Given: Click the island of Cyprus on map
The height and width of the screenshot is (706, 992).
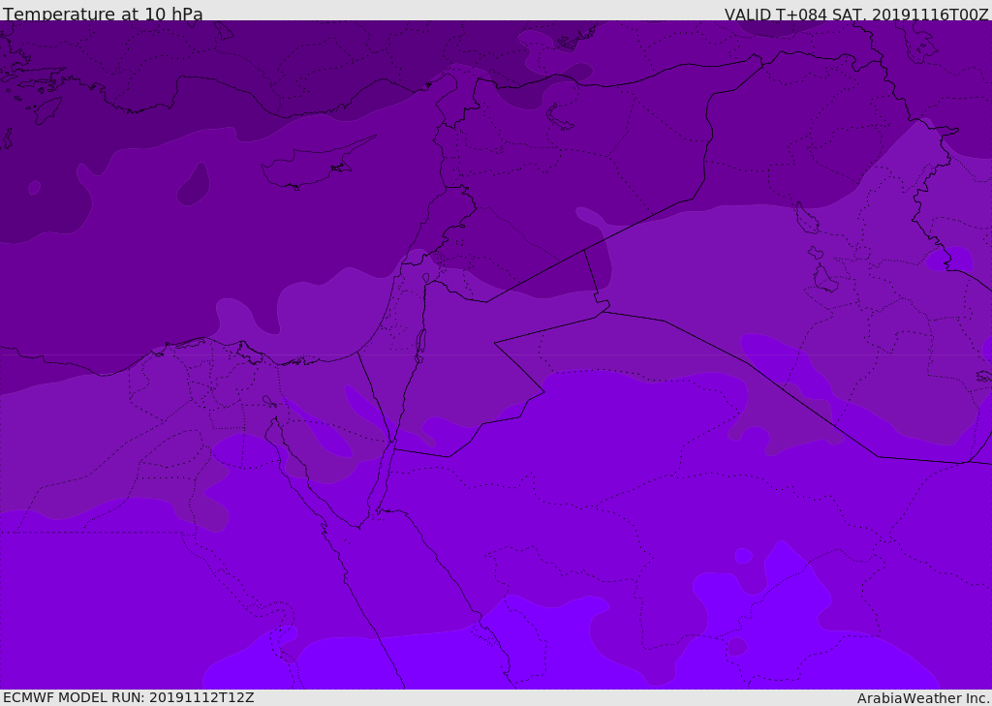Looking at the screenshot, I should [x=317, y=164].
